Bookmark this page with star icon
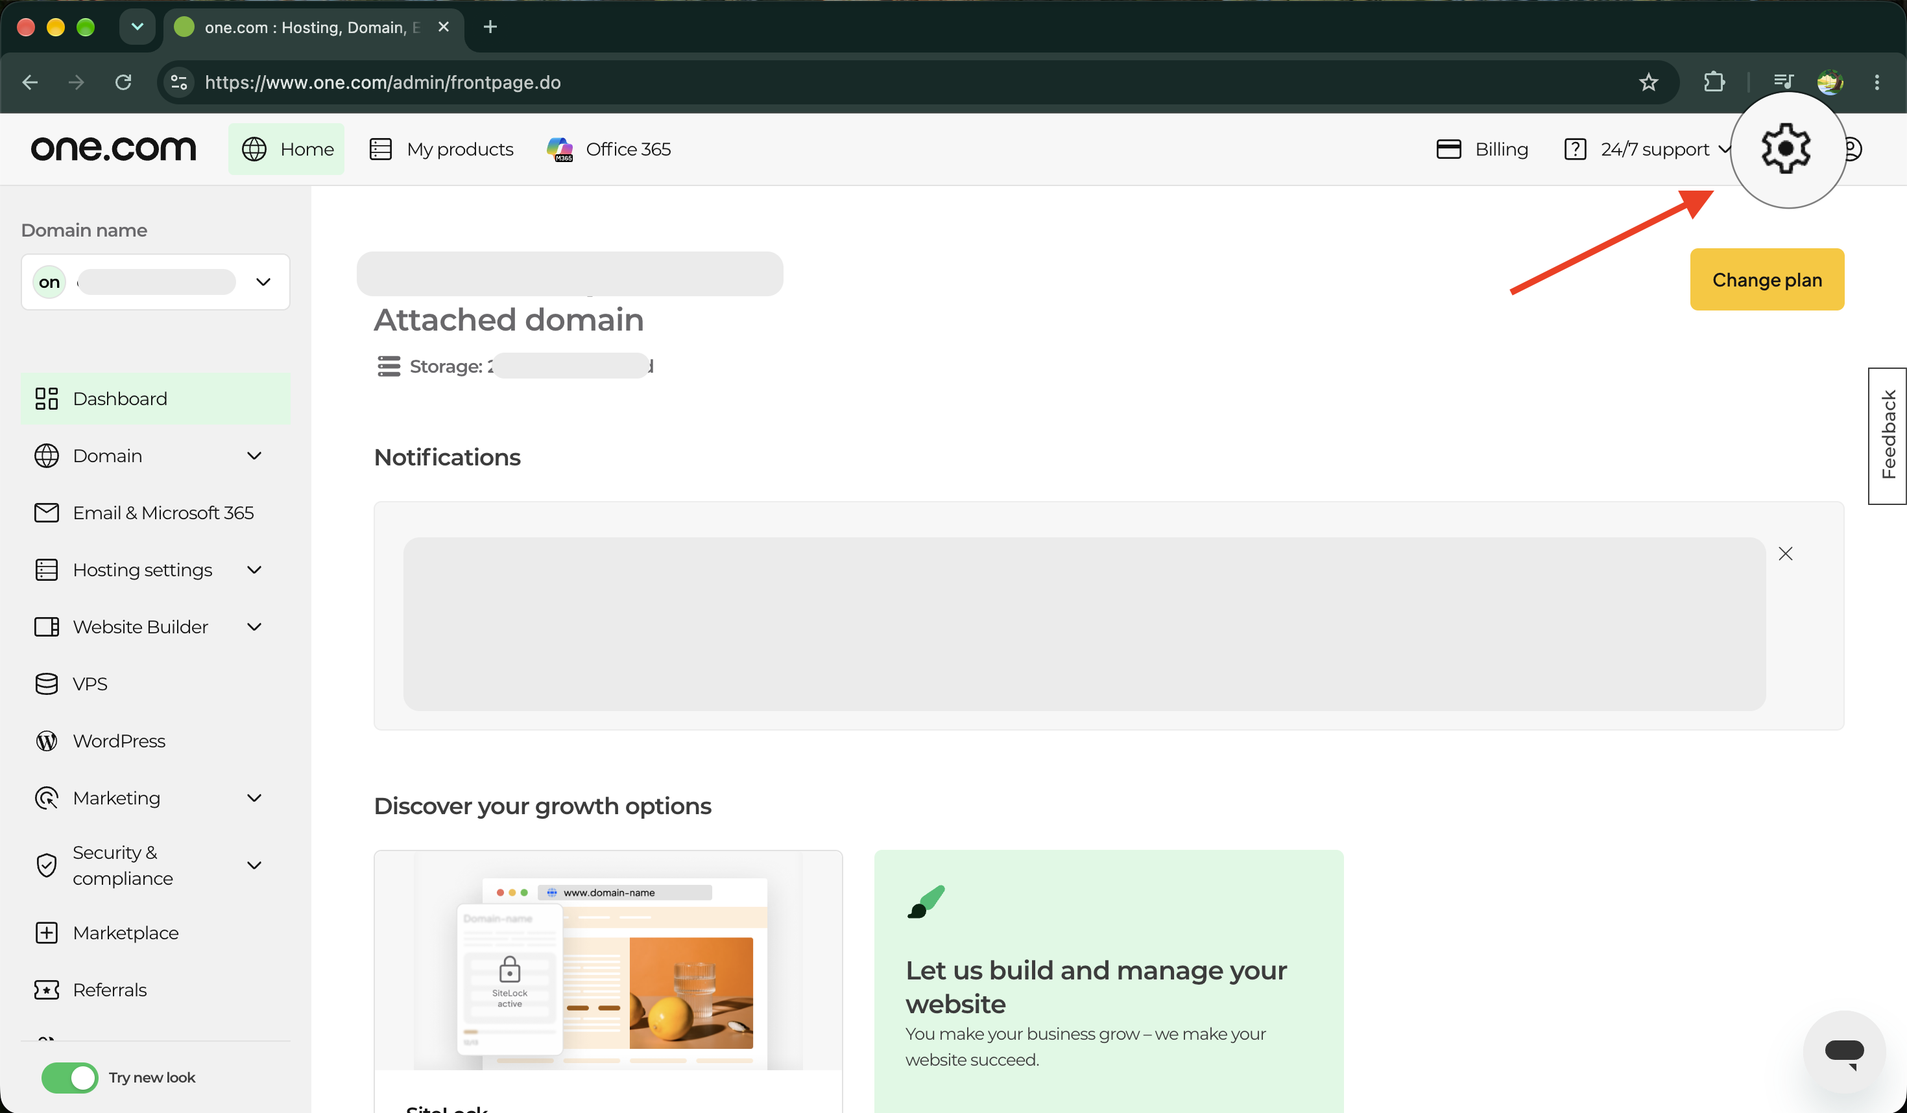The image size is (1907, 1113). tap(1648, 82)
